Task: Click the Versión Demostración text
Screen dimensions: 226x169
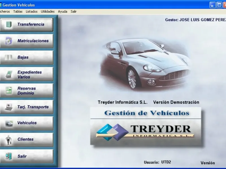Action: coord(176,102)
